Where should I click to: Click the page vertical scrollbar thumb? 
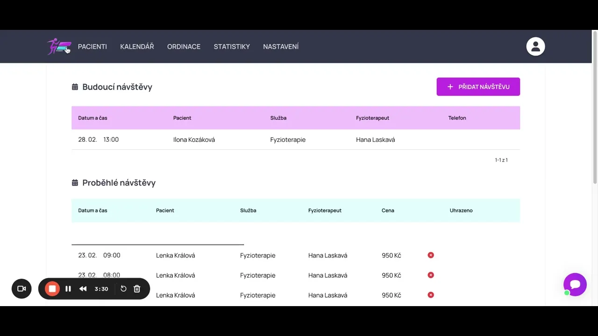[595, 107]
